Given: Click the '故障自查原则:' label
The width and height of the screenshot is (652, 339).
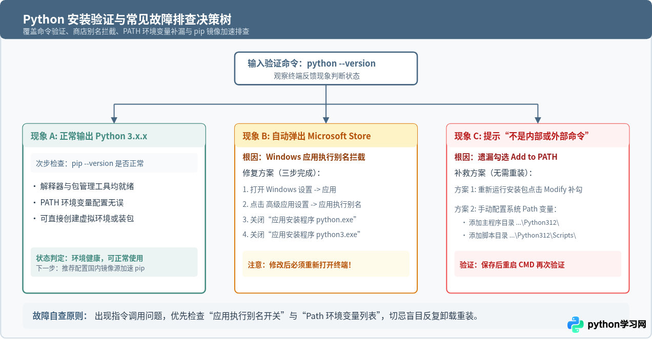Looking at the screenshot, I should tap(60, 315).
